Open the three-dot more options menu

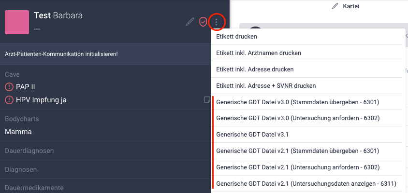(x=217, y=22)
